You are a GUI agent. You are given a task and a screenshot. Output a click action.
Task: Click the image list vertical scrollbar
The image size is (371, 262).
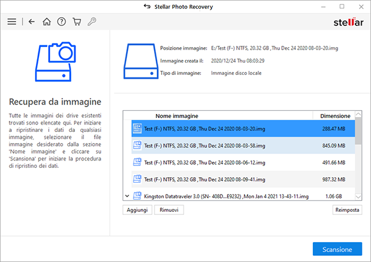coord(359,161)
